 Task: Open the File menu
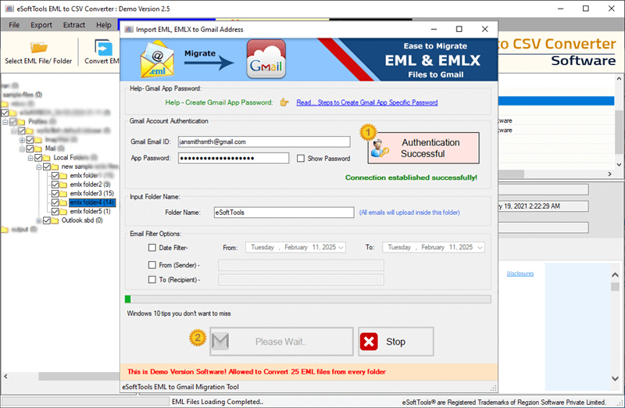[x=14, y=25]
